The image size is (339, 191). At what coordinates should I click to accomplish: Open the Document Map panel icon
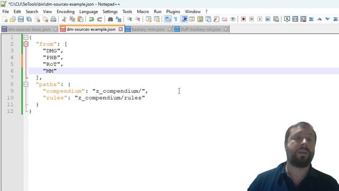point(200,19)
